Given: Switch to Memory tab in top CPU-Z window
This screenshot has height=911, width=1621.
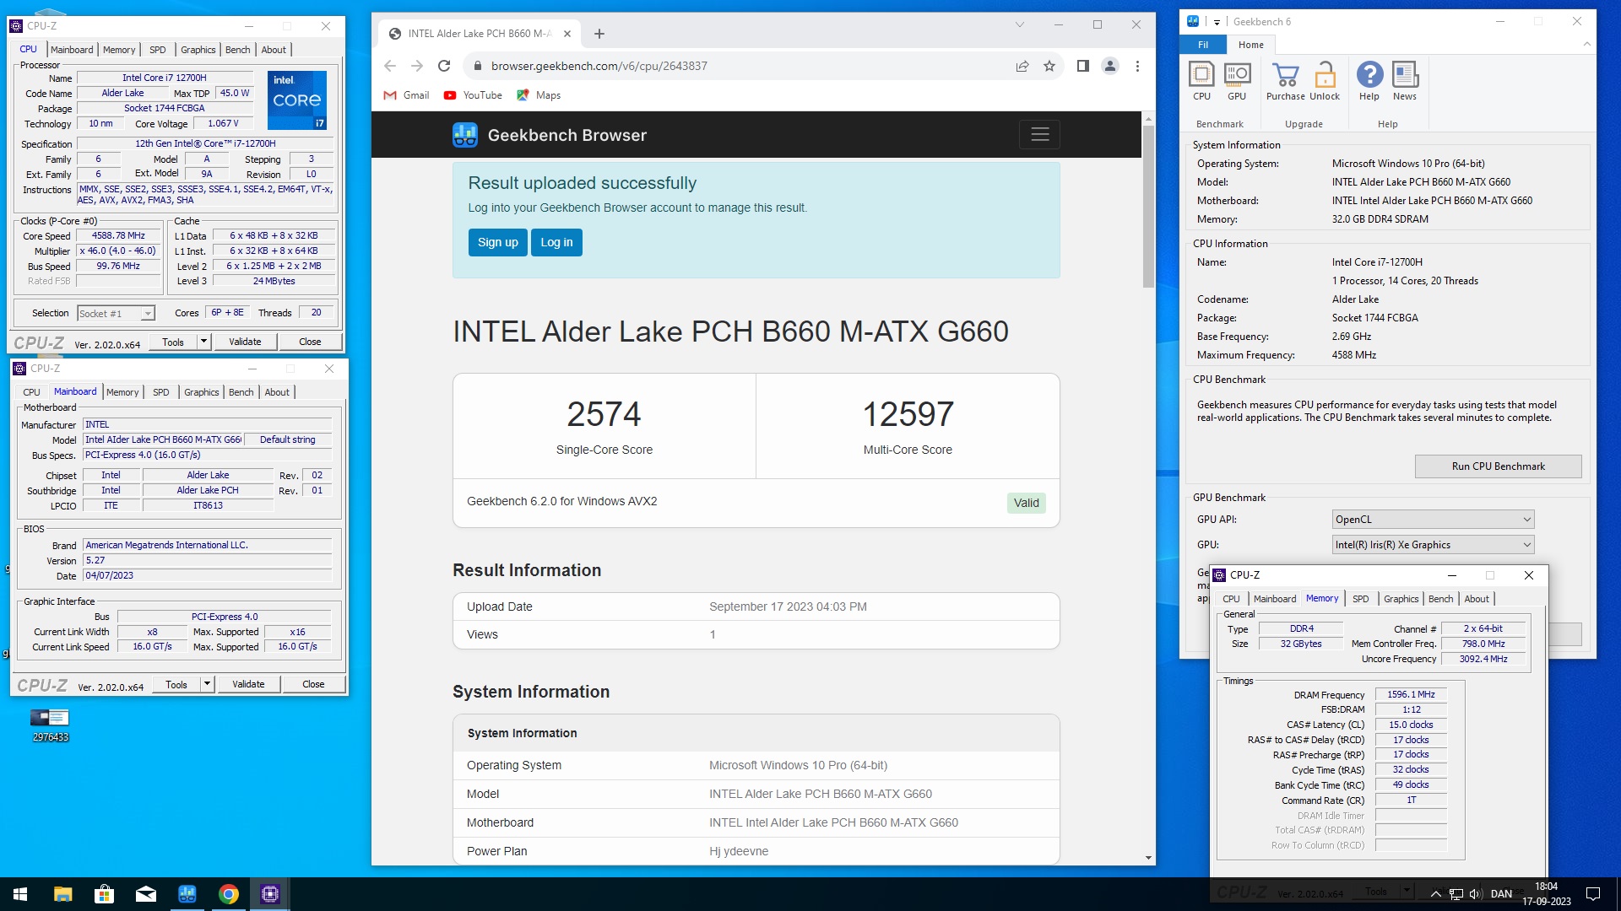Looking at the screenshot, I should coord(119,50).
